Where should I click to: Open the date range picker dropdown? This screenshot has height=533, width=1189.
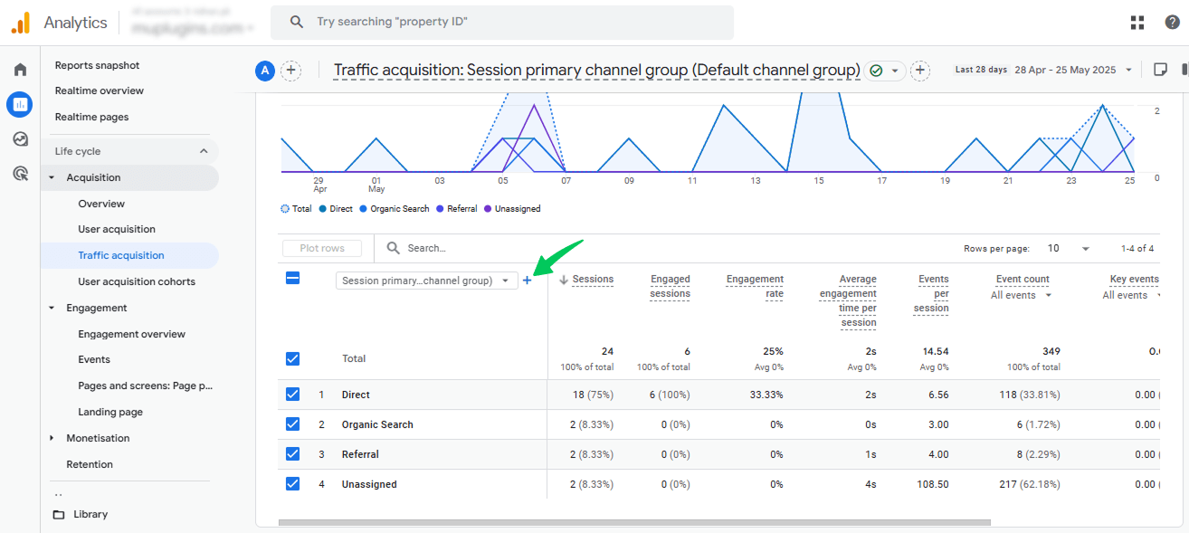pyautogui.click(x=1073, y=70)
